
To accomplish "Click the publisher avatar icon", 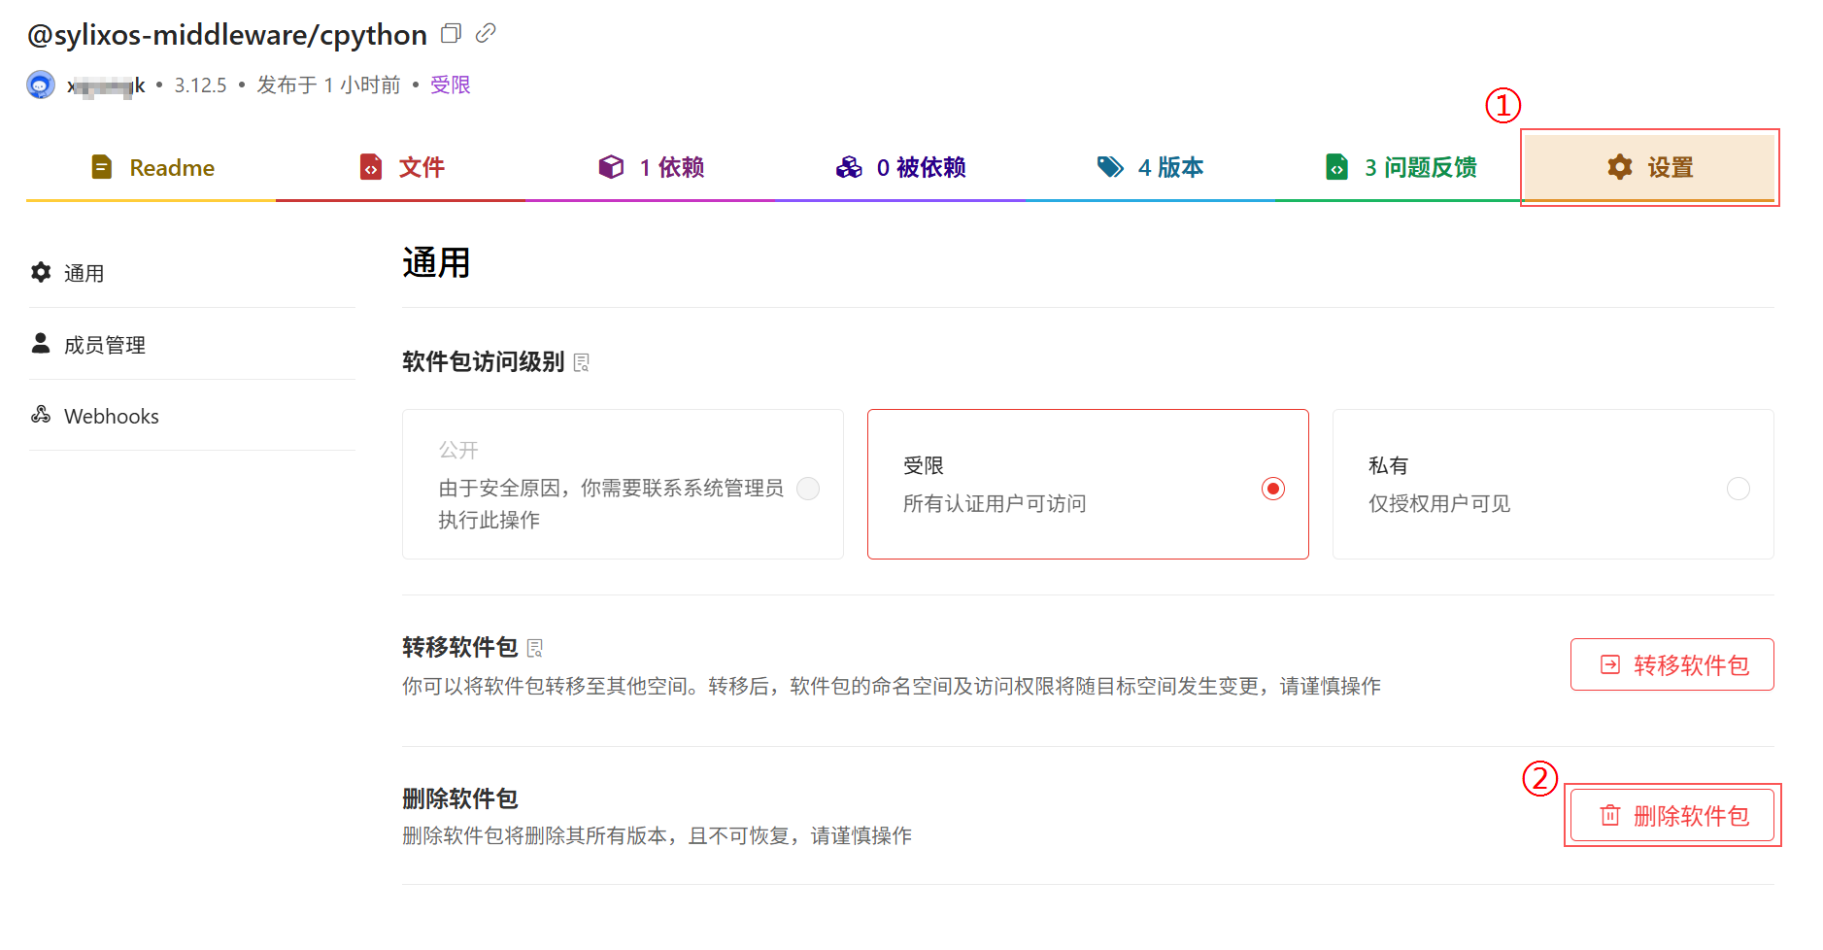I will tap(41, 85).
